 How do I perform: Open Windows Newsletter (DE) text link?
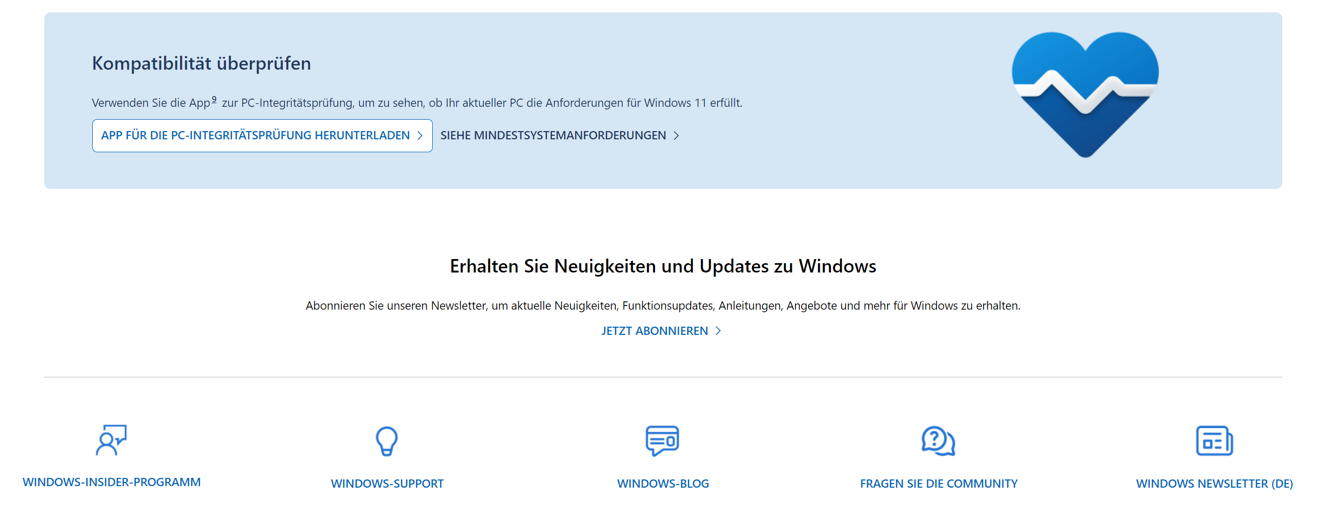pos(1214,484)
